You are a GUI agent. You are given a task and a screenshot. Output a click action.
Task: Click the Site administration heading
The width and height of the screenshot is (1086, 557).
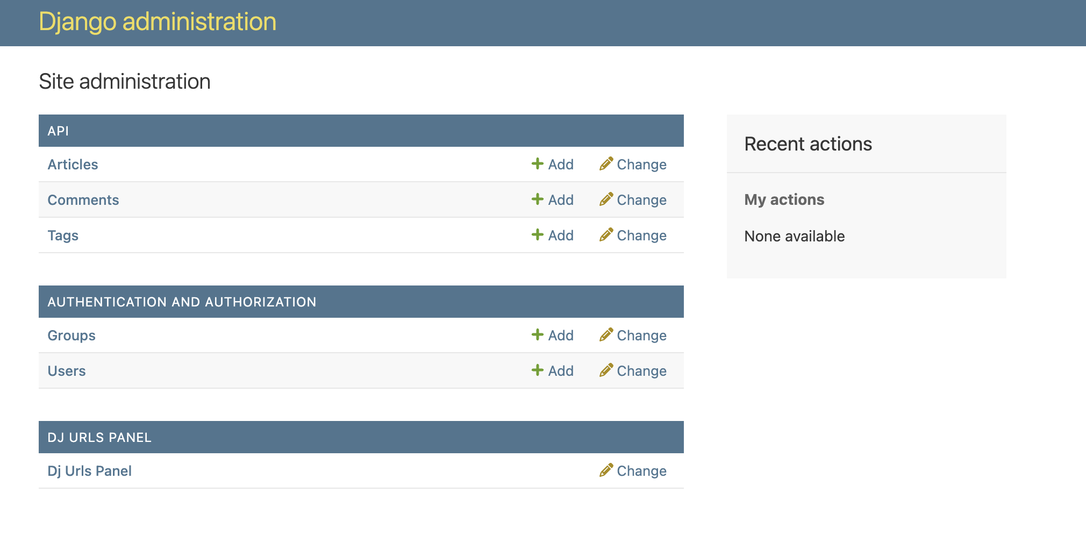coord(125,82)
